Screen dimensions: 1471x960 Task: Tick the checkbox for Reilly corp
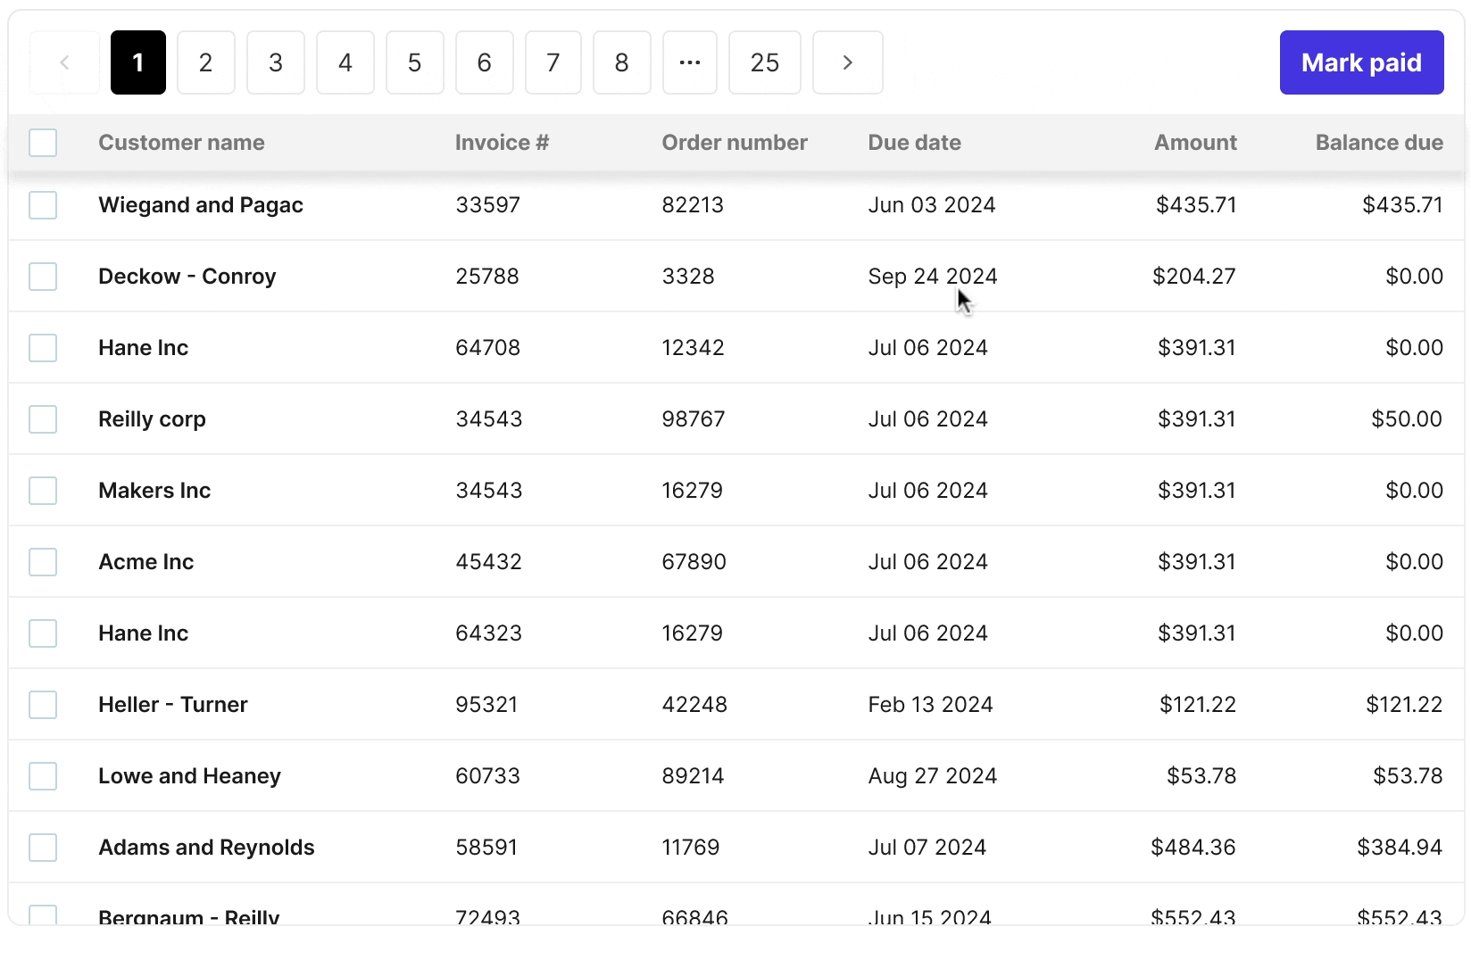[x=43, y=419]
